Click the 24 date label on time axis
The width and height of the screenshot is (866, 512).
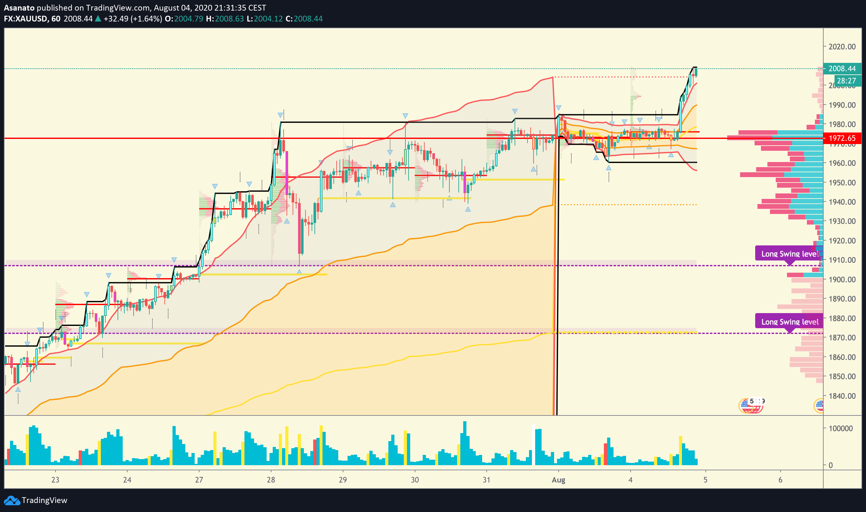click(127, 480)
